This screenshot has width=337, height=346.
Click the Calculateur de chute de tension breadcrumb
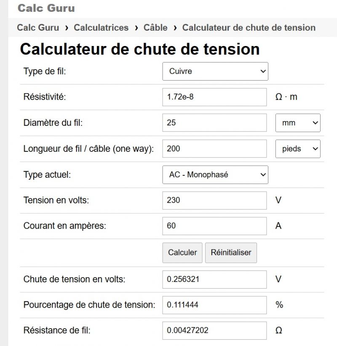pyautogui.click(x=249, y=28)
